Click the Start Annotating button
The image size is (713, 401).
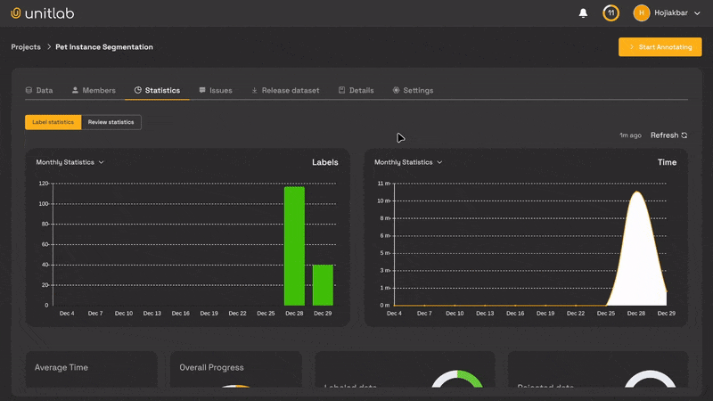pyautogui.click(x=660, y=47)
